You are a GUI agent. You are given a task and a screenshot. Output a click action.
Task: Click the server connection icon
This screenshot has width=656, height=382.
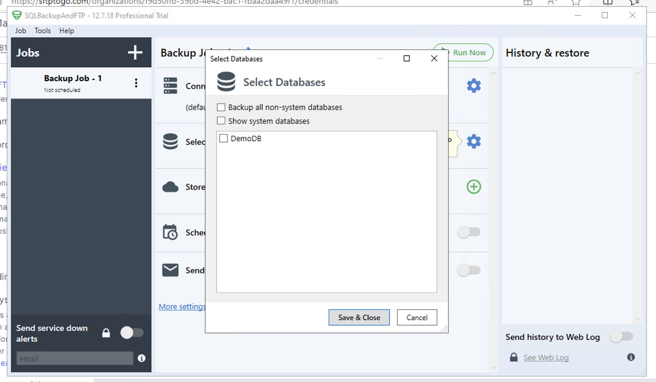(x=170, y=86)
